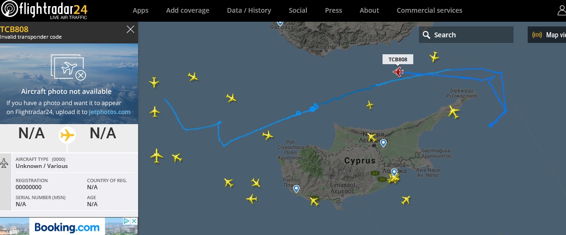Viewport: 566px width, 235px height.
Task: Select the red TCB808 aircraft on map
Action: [399, 72]
